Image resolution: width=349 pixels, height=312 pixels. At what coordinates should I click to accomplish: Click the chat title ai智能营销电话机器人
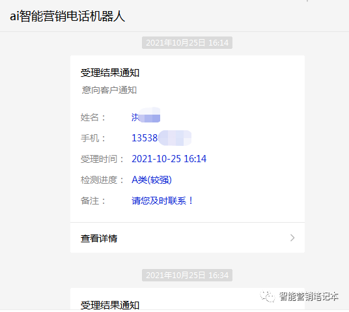(x=68, y=16)
